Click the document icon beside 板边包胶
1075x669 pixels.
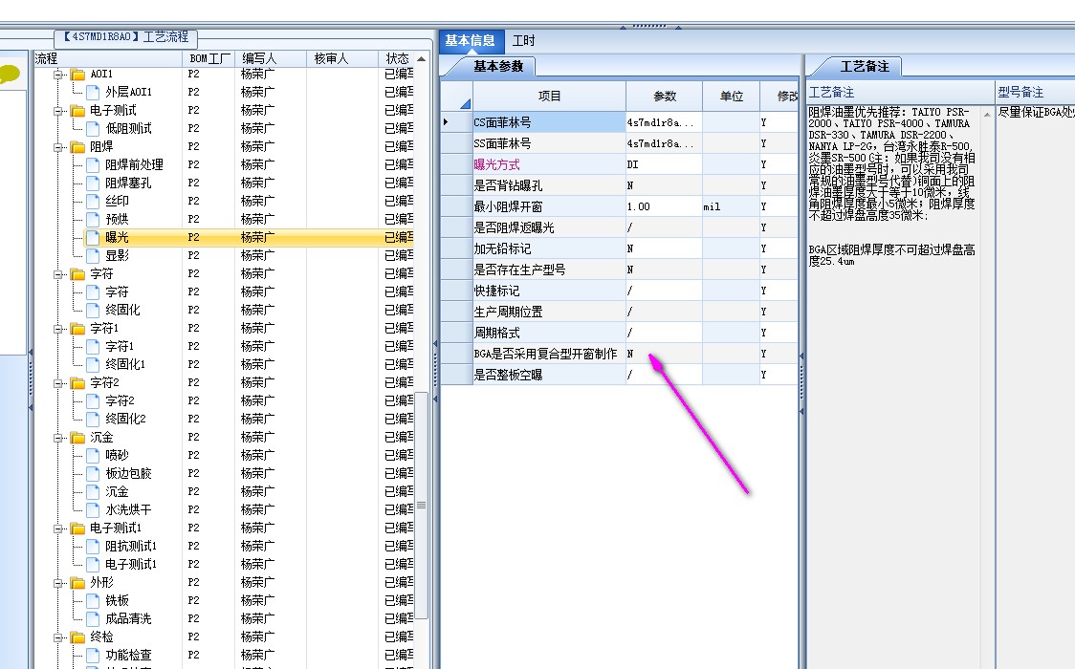pyautogui.click(x=93, y=473)
